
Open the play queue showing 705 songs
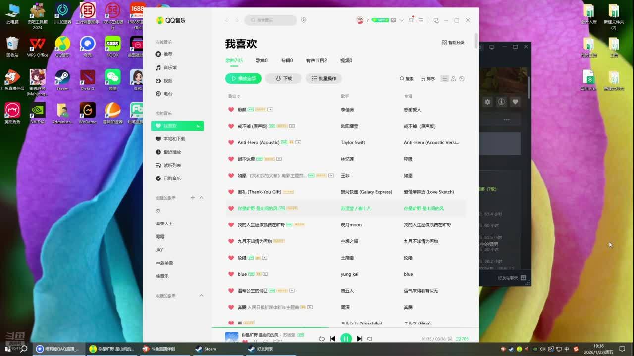[462, 339]
